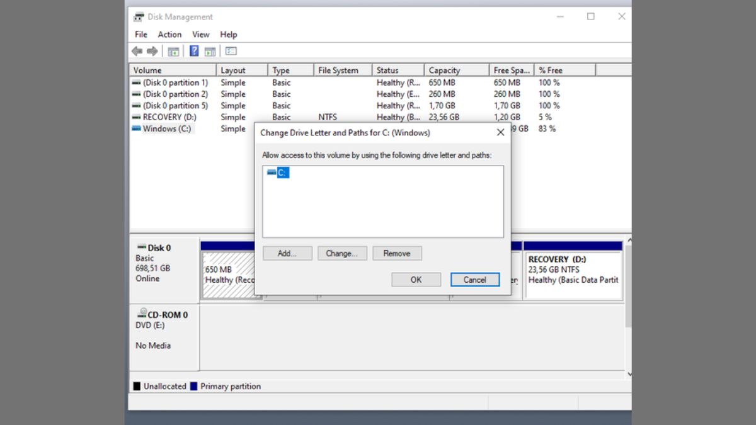
Task: Click the drive icon beside RECOVERY (D:)
Action: tap(137, 116)
